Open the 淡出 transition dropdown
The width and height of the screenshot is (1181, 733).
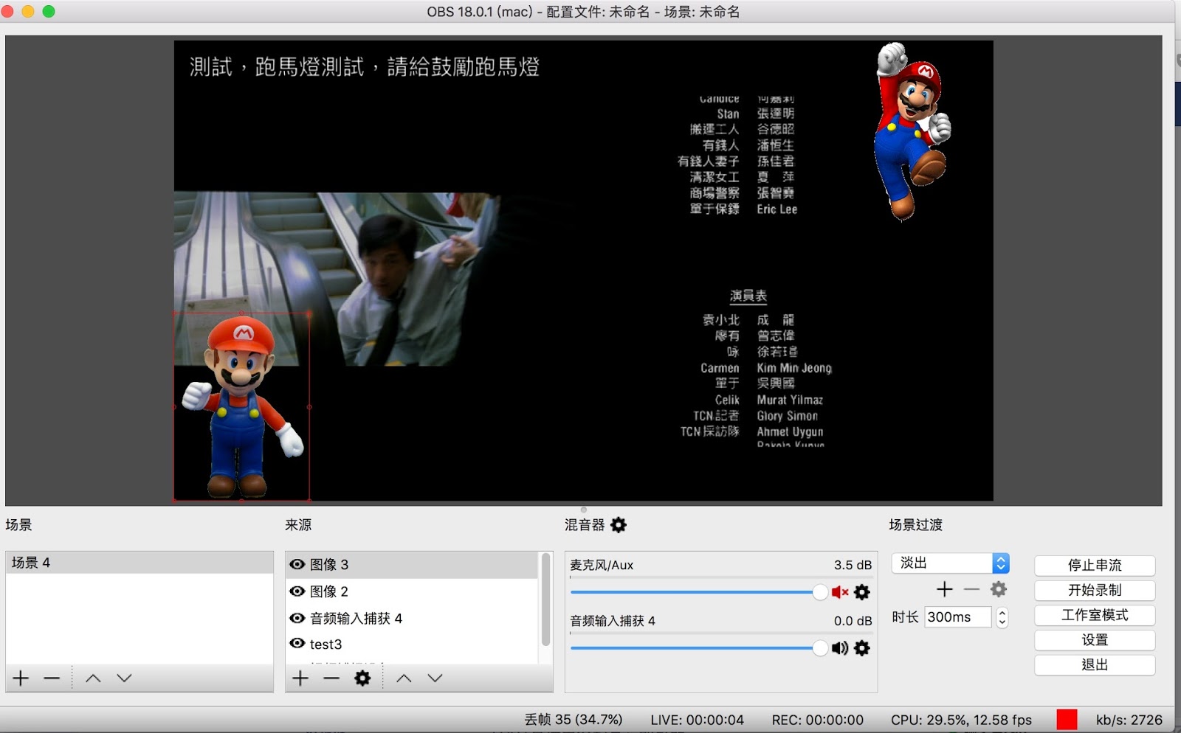click(x=951, y=563)
